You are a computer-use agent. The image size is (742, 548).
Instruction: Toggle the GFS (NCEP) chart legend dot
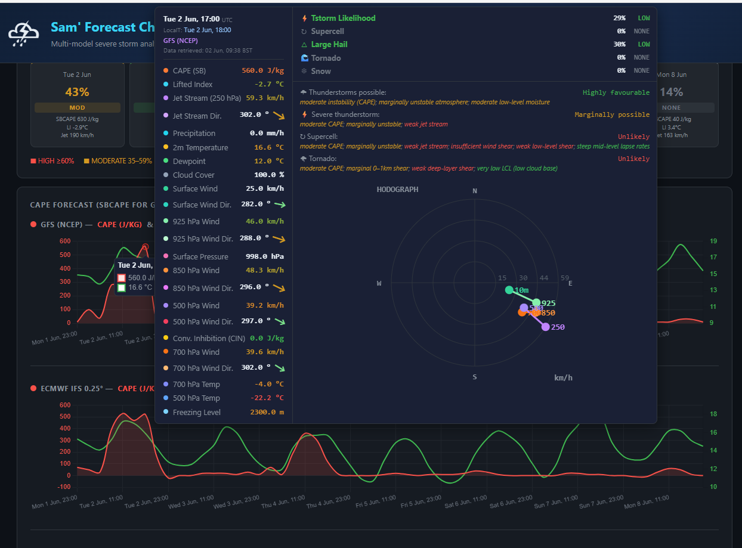click(x=33, y=225)
